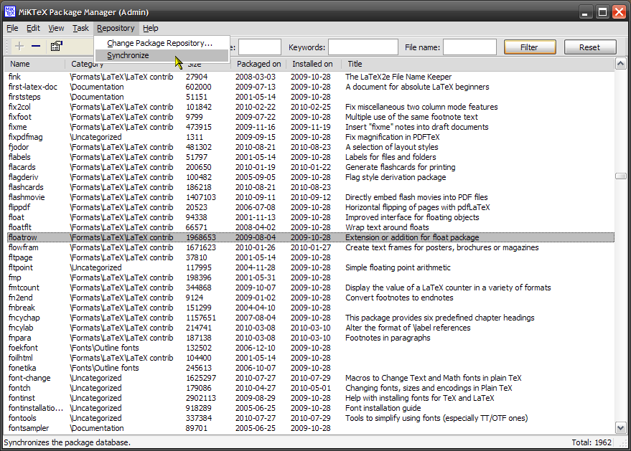
Task: Select the flashmovie package row
Action: pyautogui.click(x=311, y=197)
